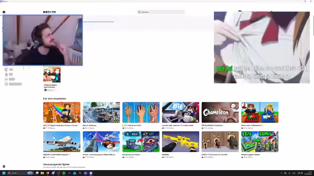Open File Explorer from the taskbar

point(42,173)
